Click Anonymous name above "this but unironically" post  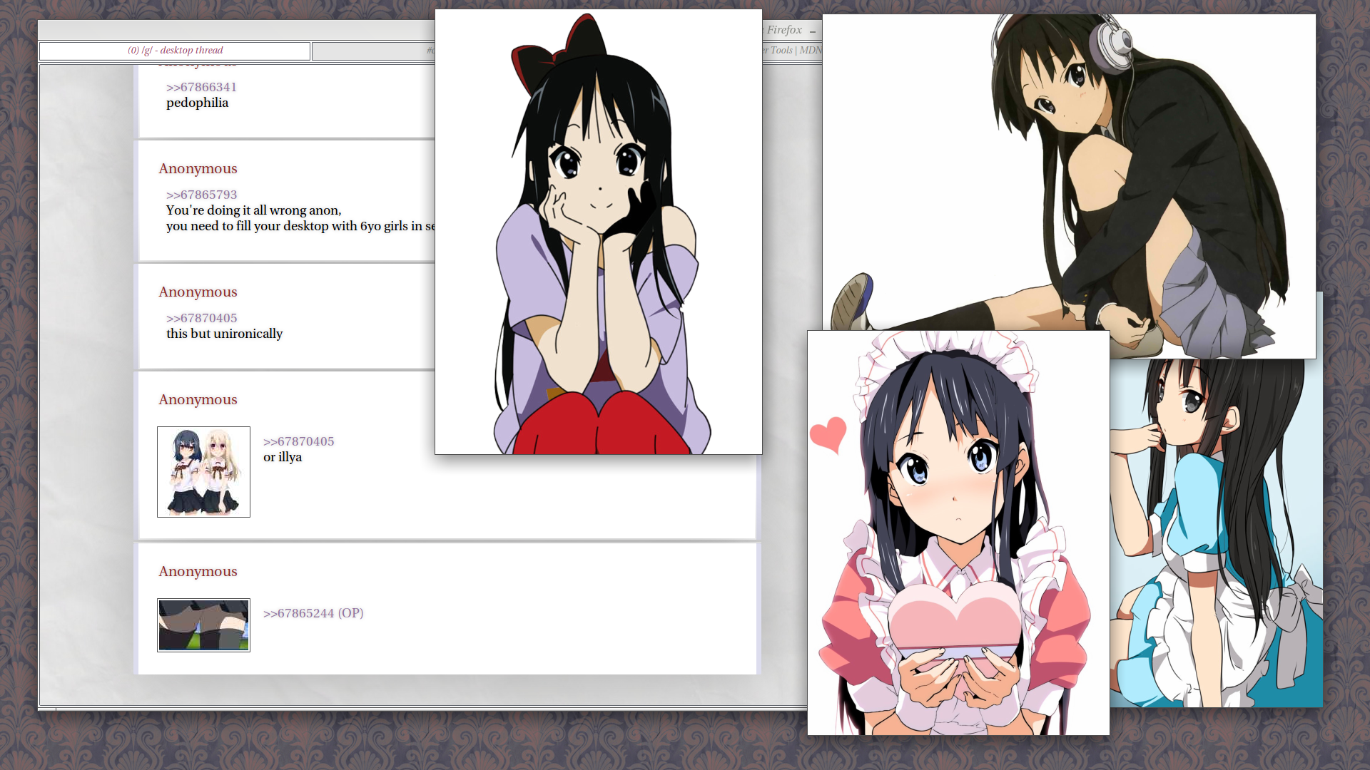click(198, 292)
